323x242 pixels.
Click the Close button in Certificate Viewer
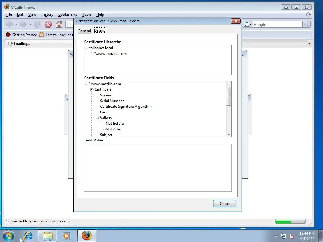pos(224,204)
